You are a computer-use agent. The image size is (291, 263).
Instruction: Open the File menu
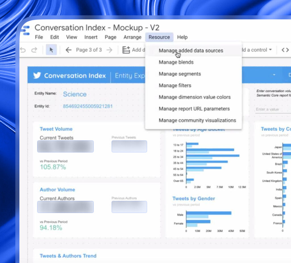tap(39, 37)
